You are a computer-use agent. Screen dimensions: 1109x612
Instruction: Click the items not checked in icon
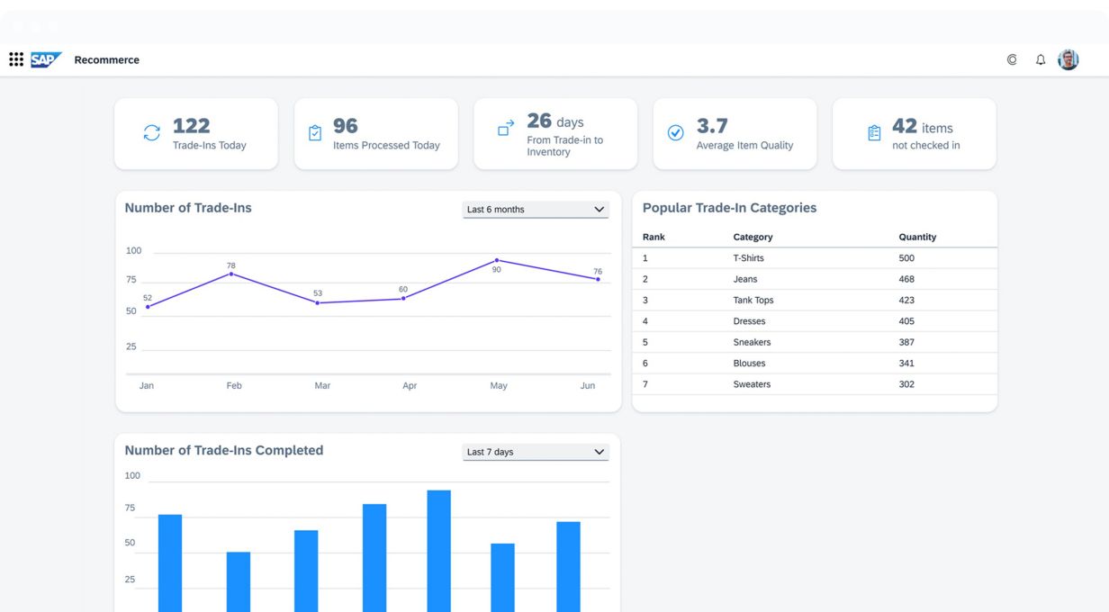tap(873, 133)
